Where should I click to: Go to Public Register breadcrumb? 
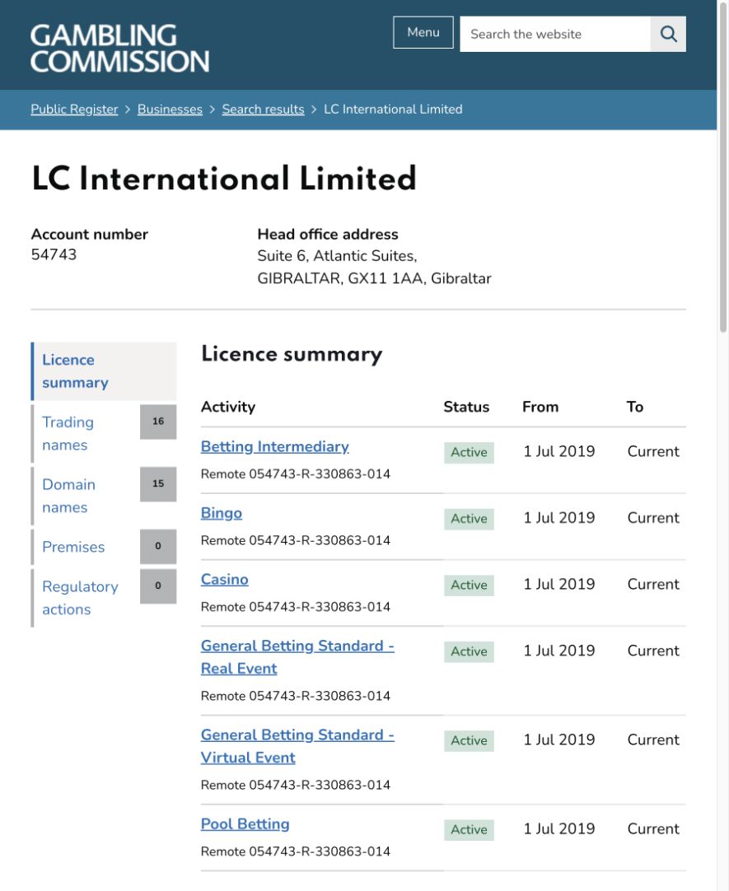(x=74, y=109)
